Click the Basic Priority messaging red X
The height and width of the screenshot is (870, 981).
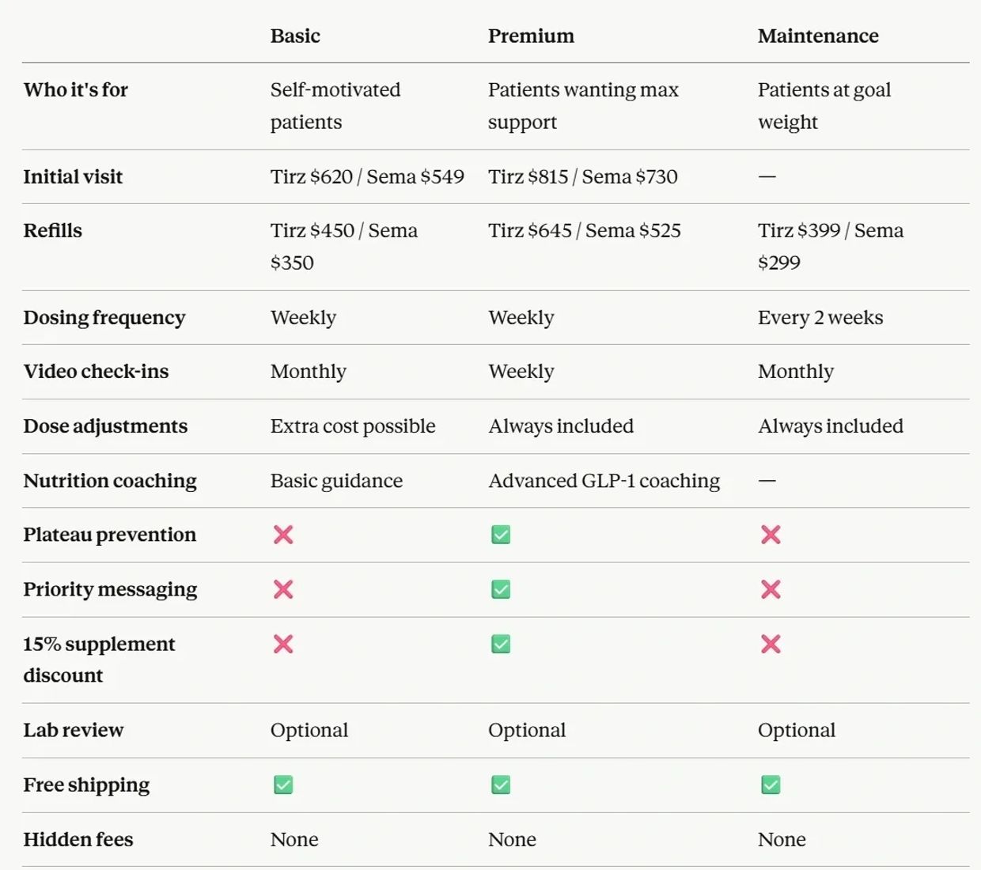(x=283, y=589)
